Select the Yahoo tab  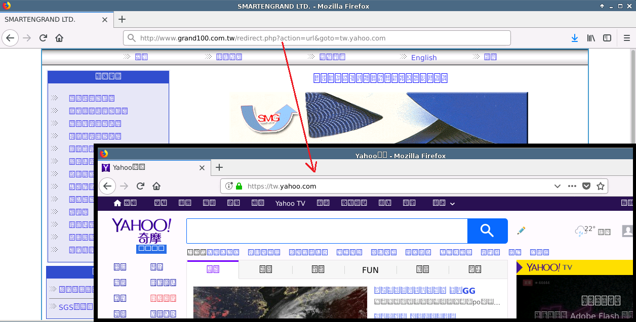tap(153, 167)
